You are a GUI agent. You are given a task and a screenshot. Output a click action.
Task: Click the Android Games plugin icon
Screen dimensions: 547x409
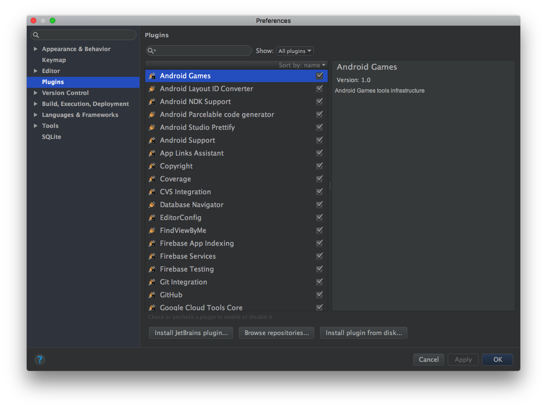pyautogui.click(x=152, y=76)
